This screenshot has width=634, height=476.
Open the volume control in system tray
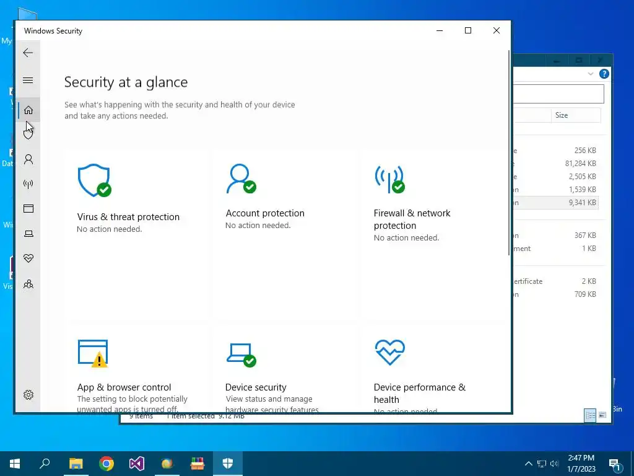pos(554,464)
